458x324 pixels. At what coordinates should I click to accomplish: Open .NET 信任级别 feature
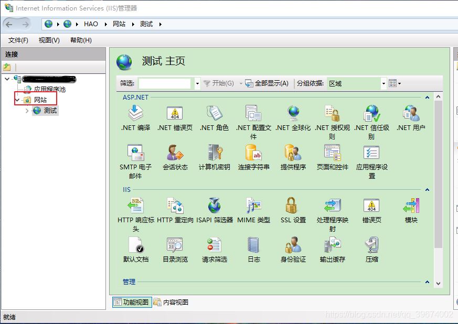point(371,122)
